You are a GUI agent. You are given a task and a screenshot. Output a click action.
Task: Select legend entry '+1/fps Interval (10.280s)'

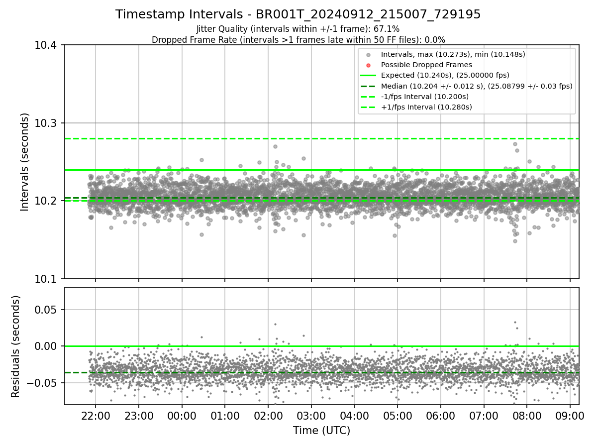point(426,107)
